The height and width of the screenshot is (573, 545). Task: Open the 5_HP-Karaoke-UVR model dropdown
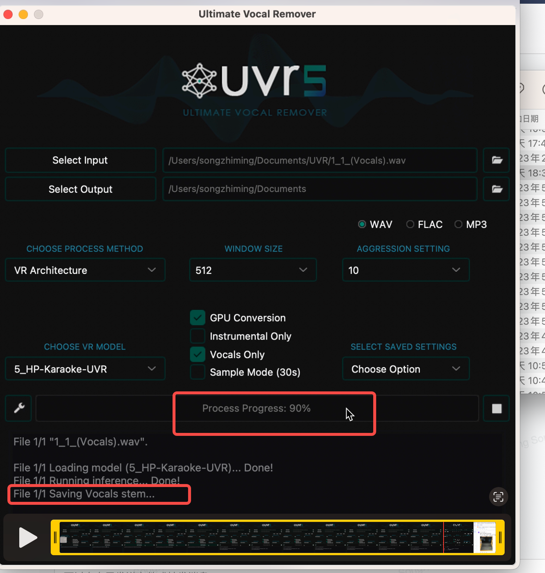coord(85,368)
